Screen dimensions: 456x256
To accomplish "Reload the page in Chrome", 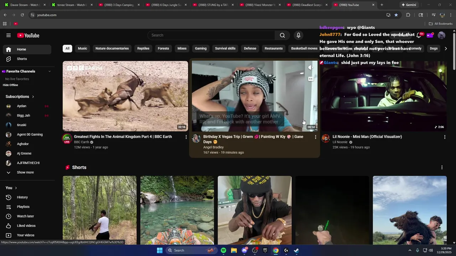I will pos(22,15).
